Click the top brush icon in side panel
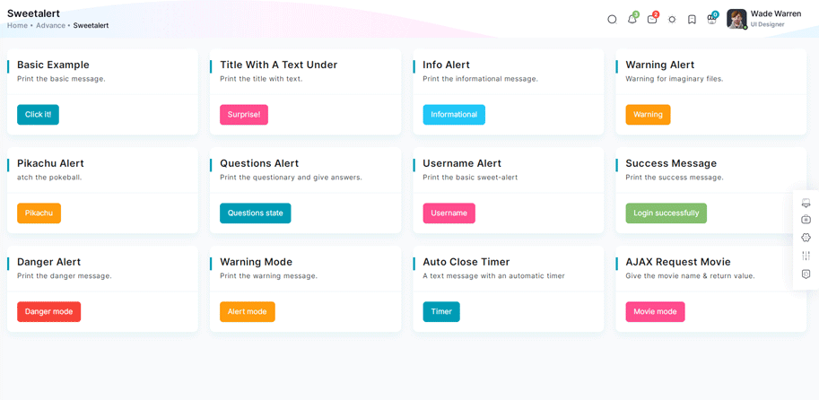Screen dimensions: 819x400 [806, 202]
